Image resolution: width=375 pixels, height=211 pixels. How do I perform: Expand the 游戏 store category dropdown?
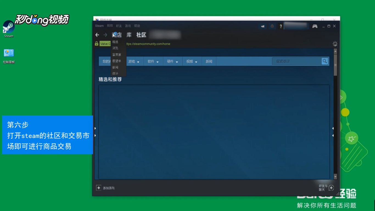134,62
